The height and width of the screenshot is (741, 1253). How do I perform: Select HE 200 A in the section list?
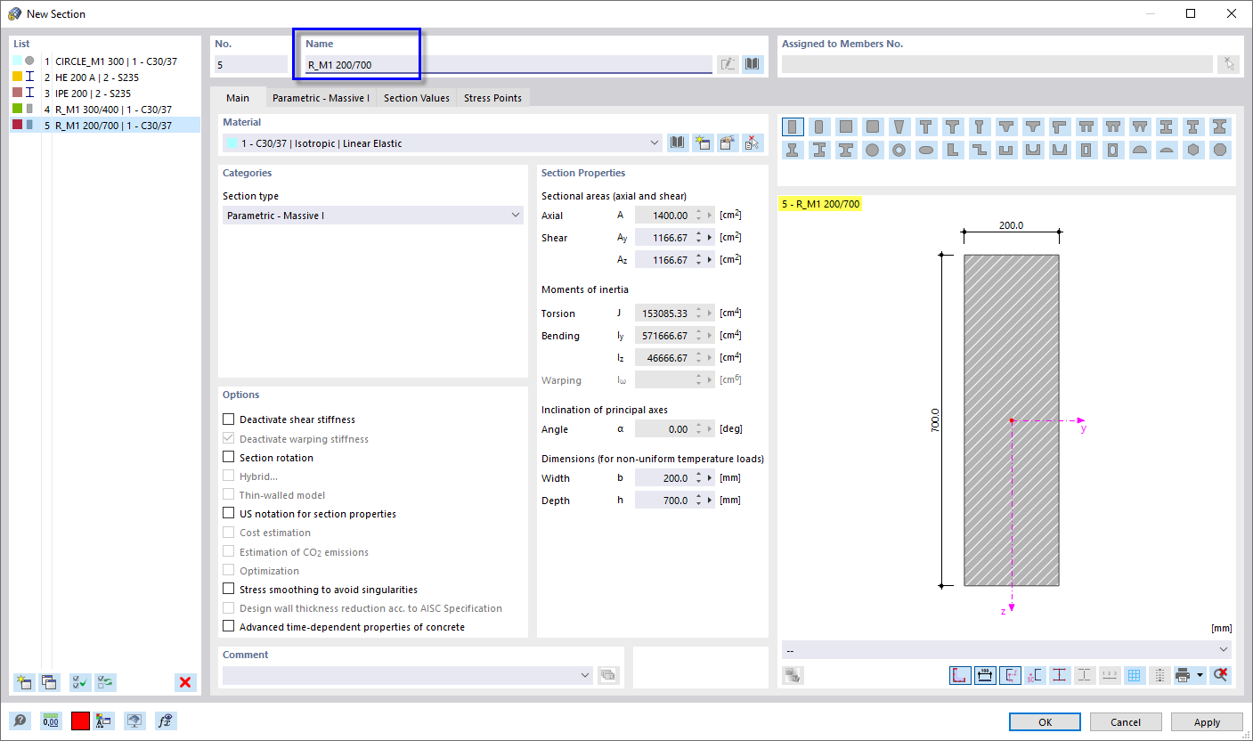pyautogui.click(x=105, y=77)
